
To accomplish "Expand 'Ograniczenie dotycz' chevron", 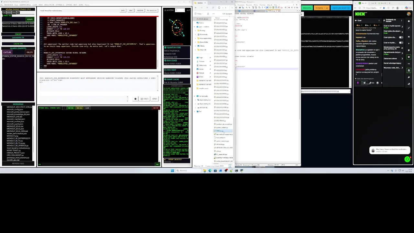I will pyautogui.click(x=402, y=53).
